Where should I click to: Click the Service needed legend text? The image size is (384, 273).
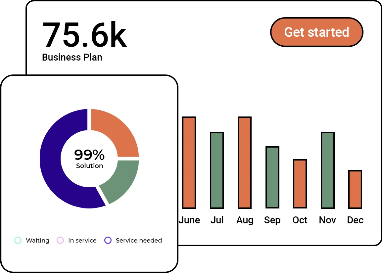point(139,240)
